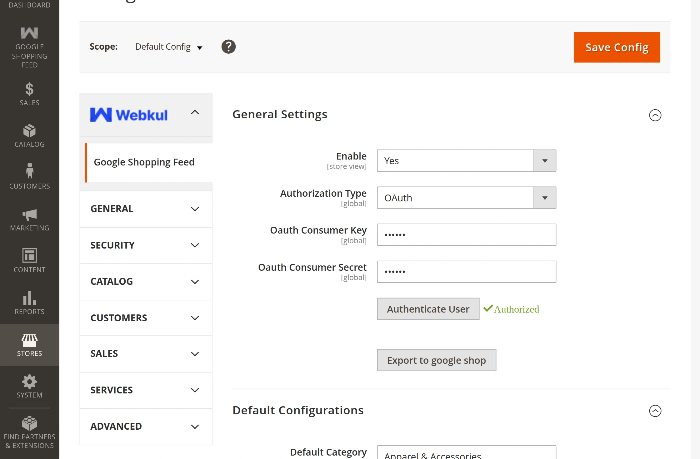Click the Save Config button
The image size is (700, 459).
[x=617, y=47]
